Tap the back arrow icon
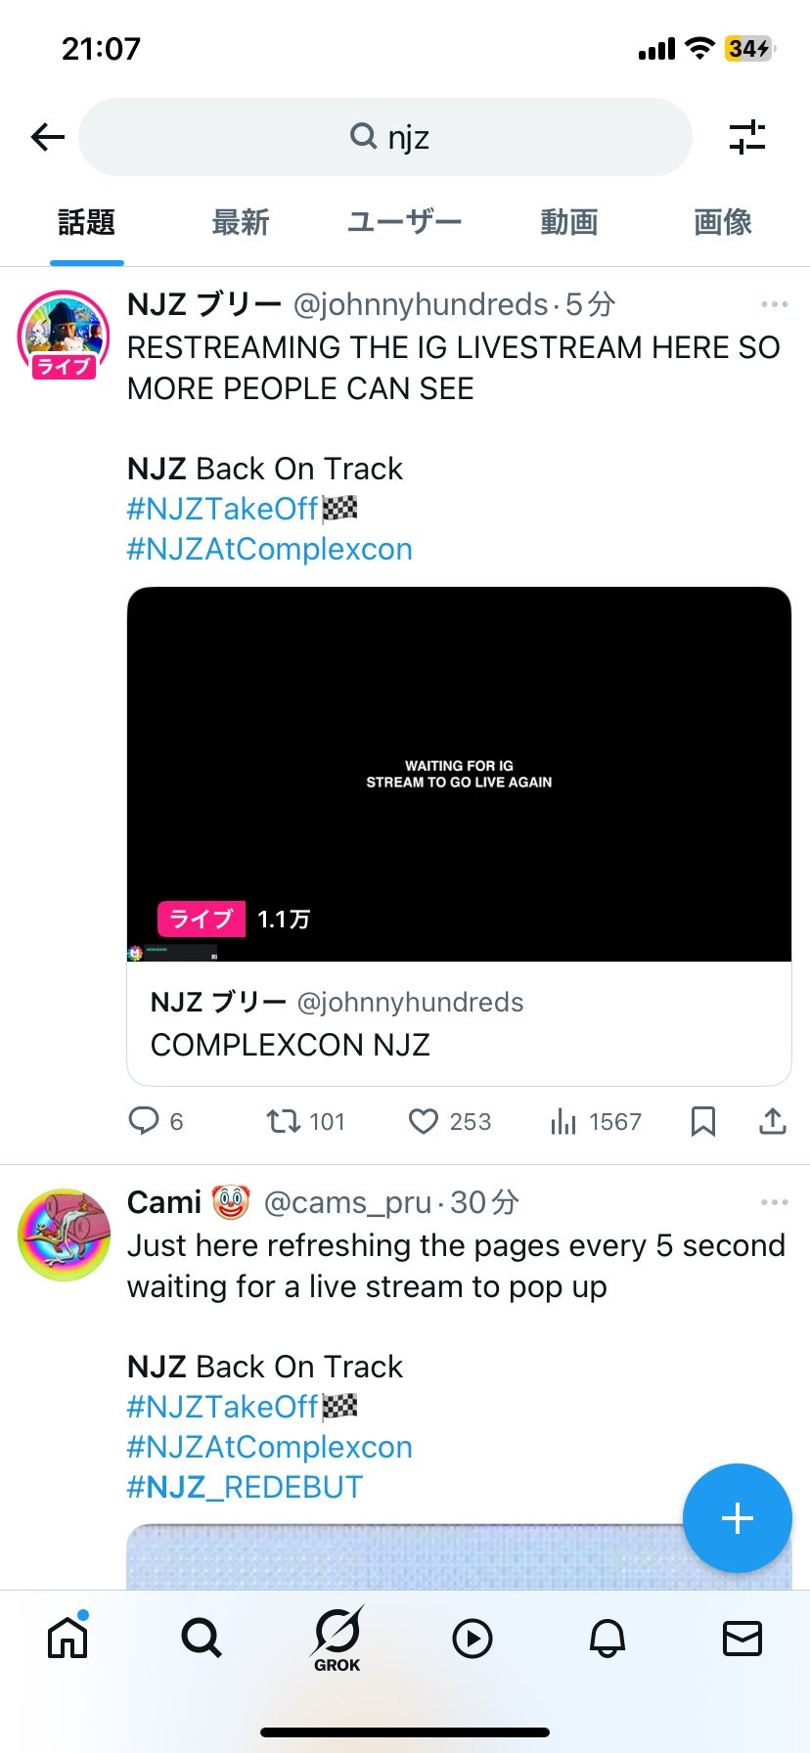 coord(47,137)
